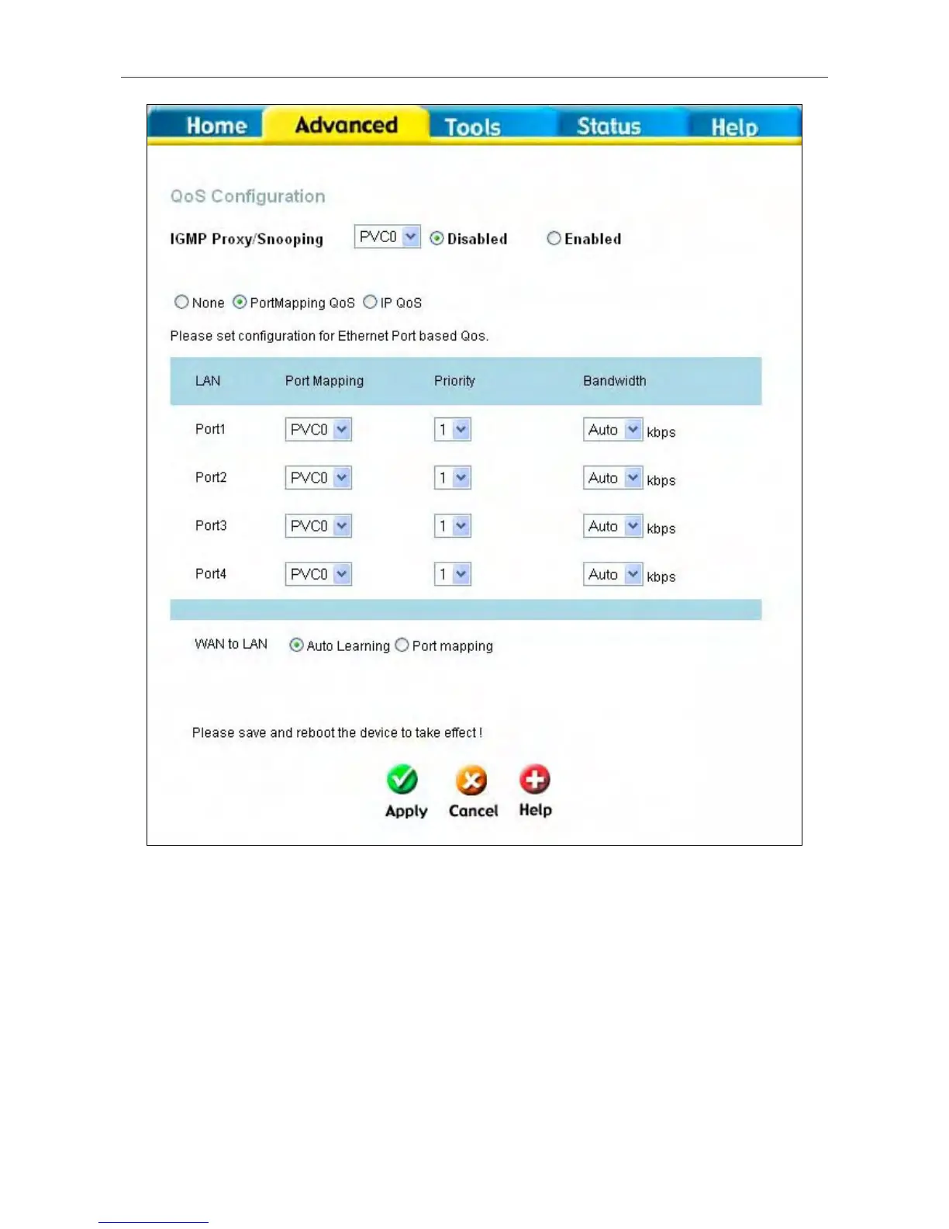Click the WAN to LAN label
Image resolution: width=949 pixels, height=1229 pixels.
[231, 644]
